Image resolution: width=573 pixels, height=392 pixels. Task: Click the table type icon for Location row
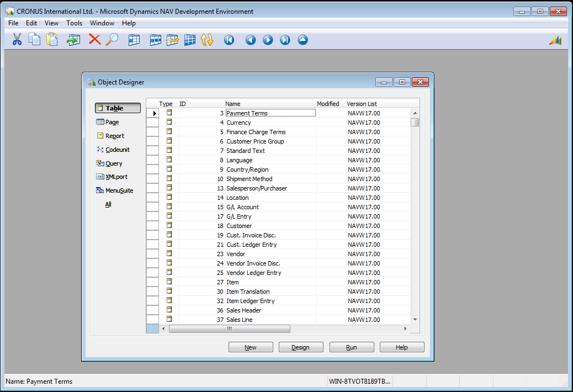[169, 197]
